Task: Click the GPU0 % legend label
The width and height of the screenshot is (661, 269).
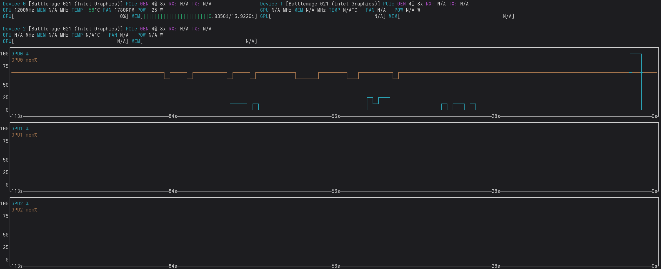Action: point(20,54)
